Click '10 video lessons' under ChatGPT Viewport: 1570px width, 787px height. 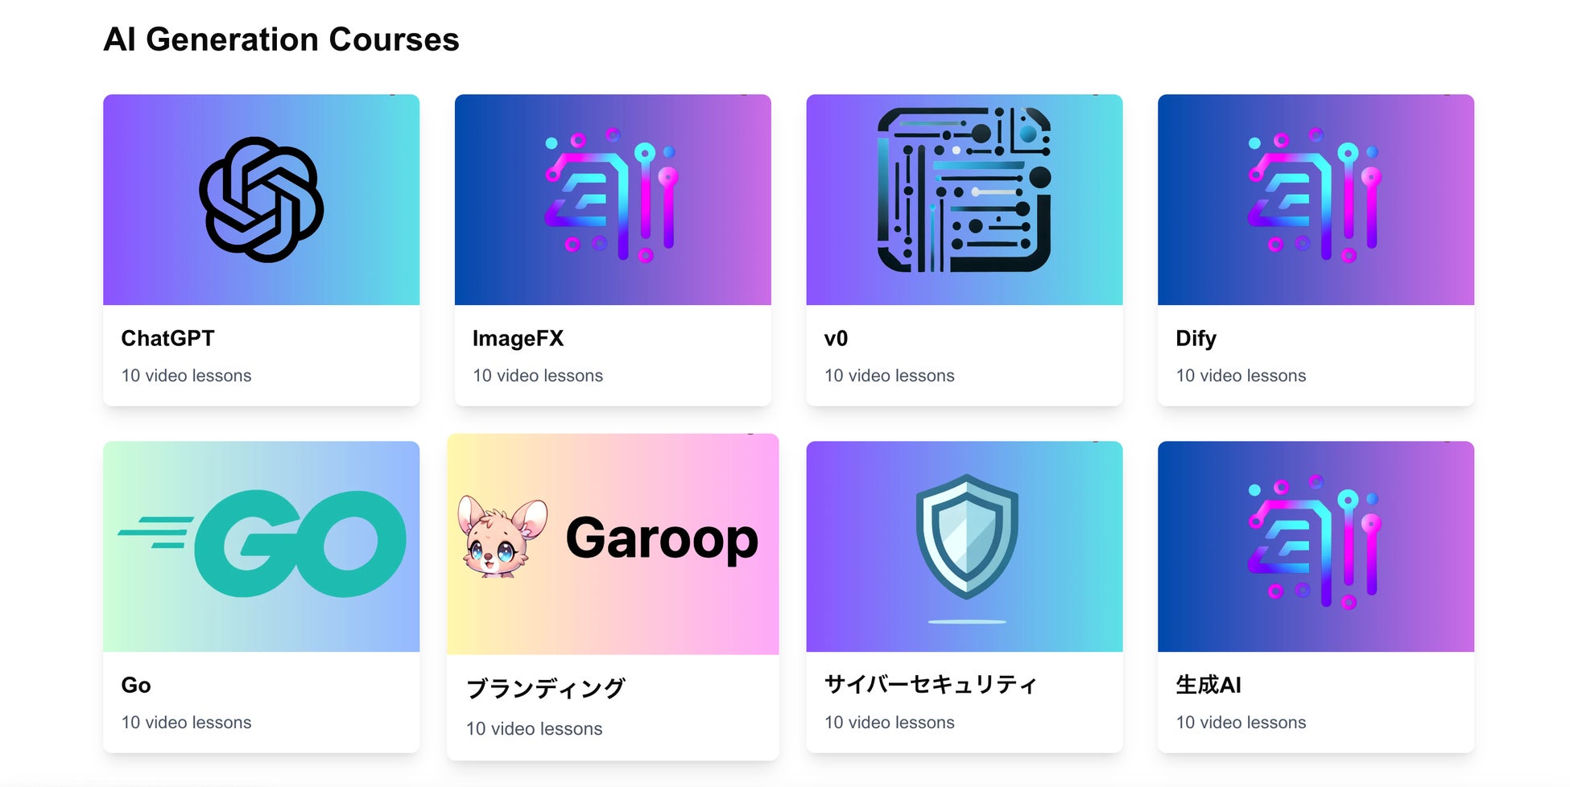pyautogui.click(x=186, y=376)
